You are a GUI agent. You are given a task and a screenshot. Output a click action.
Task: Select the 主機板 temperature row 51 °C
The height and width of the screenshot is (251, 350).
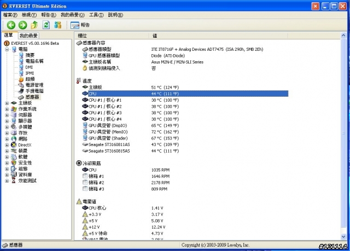pos(185,87)
